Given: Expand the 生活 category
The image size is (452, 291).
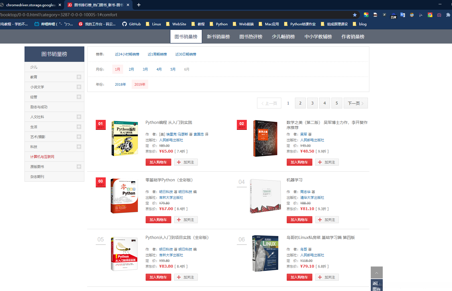Looking at the screenshot, I should (79, 127).
